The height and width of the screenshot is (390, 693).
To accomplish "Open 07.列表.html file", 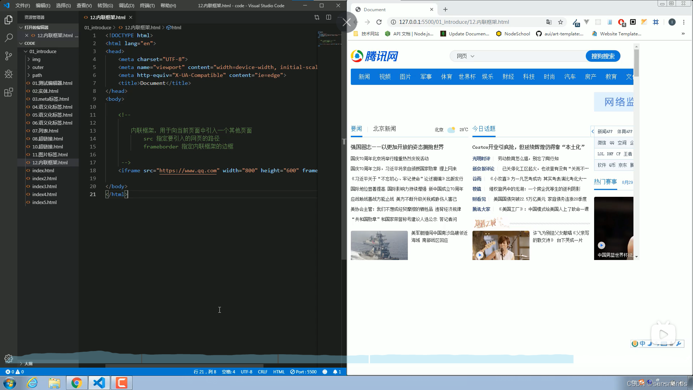I will point(45,131).
